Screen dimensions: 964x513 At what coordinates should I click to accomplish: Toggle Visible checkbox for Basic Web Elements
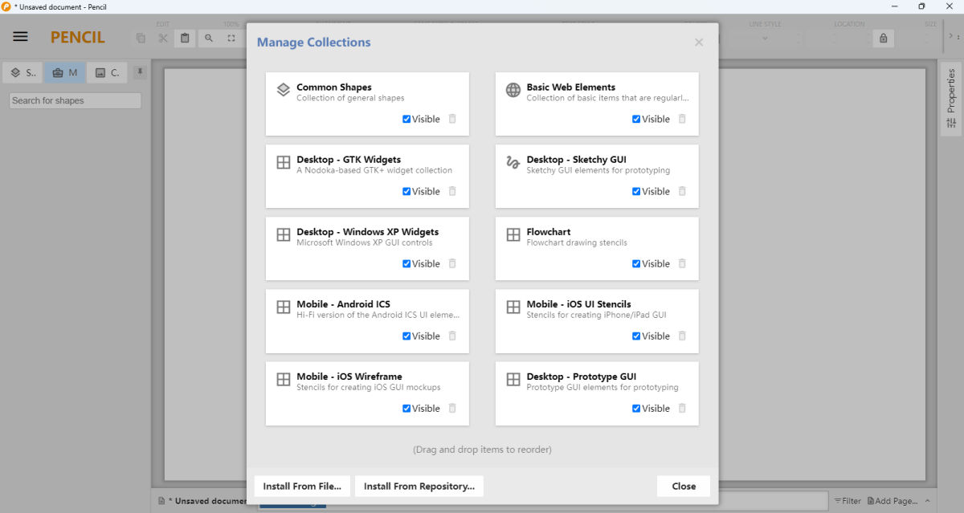pos(636,119)
